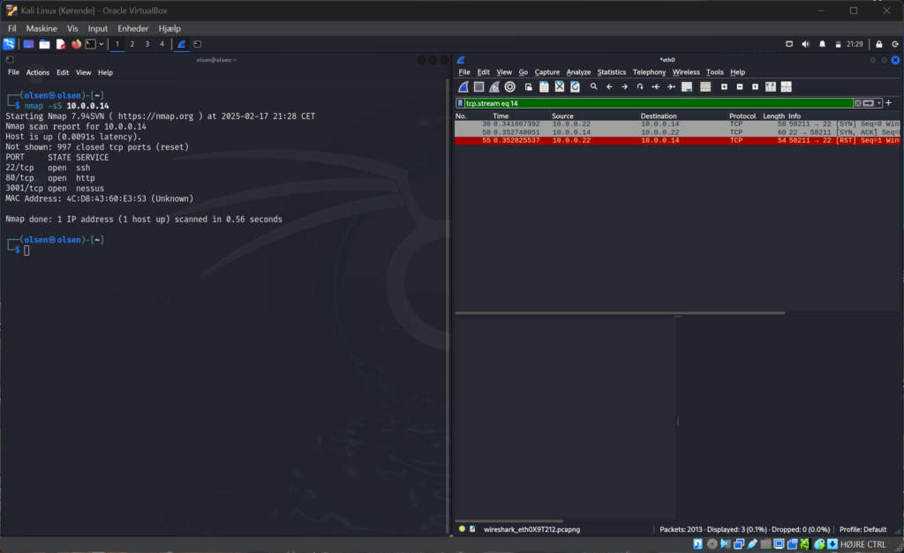Toggle auto-scroll during live capture

(x=687, y=86)
